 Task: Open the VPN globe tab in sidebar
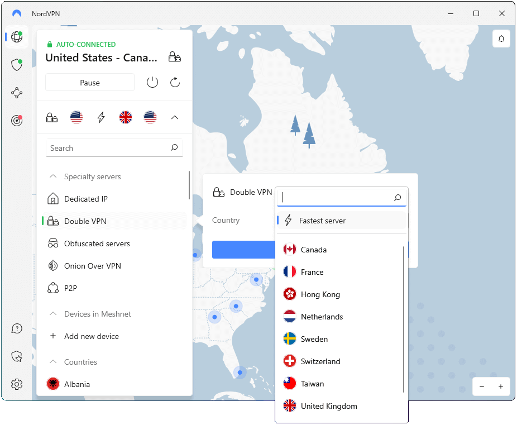17,37
